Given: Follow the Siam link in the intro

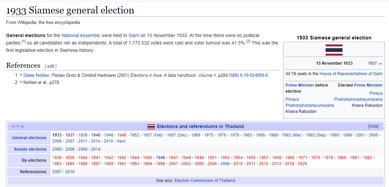Looking at the screenshot, I should tap(132, 35).
